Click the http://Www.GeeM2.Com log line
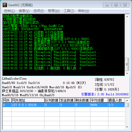 point(33,26)
